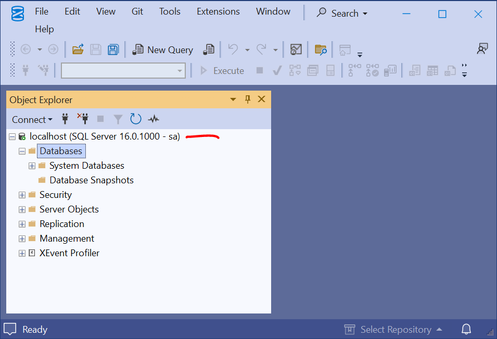The image size is (497, 339).
Task: Pin the Object Explorer panel
Action: pyautogui.click(x=248, y=99)
